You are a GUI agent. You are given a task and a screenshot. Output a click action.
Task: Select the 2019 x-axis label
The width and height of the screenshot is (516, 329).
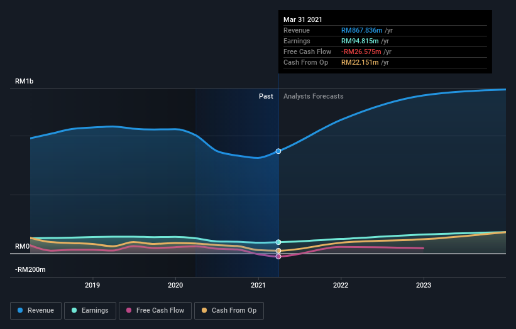pyautogui.click(x=92, y=285)
